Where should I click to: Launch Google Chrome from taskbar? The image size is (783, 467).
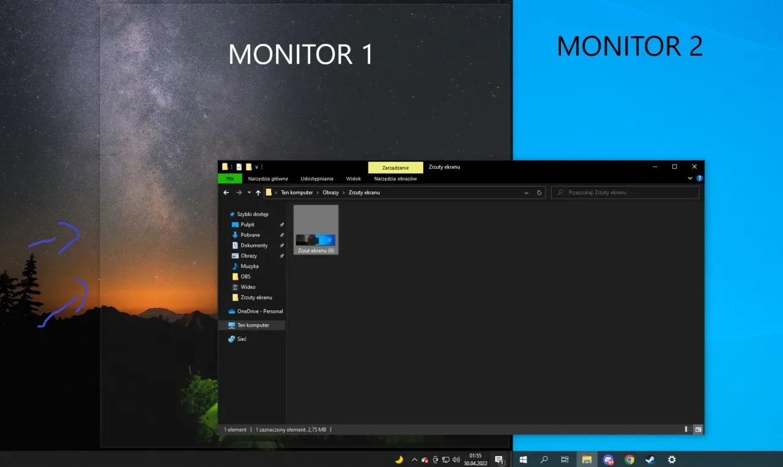pyautogui.click(x=629, y=460)
